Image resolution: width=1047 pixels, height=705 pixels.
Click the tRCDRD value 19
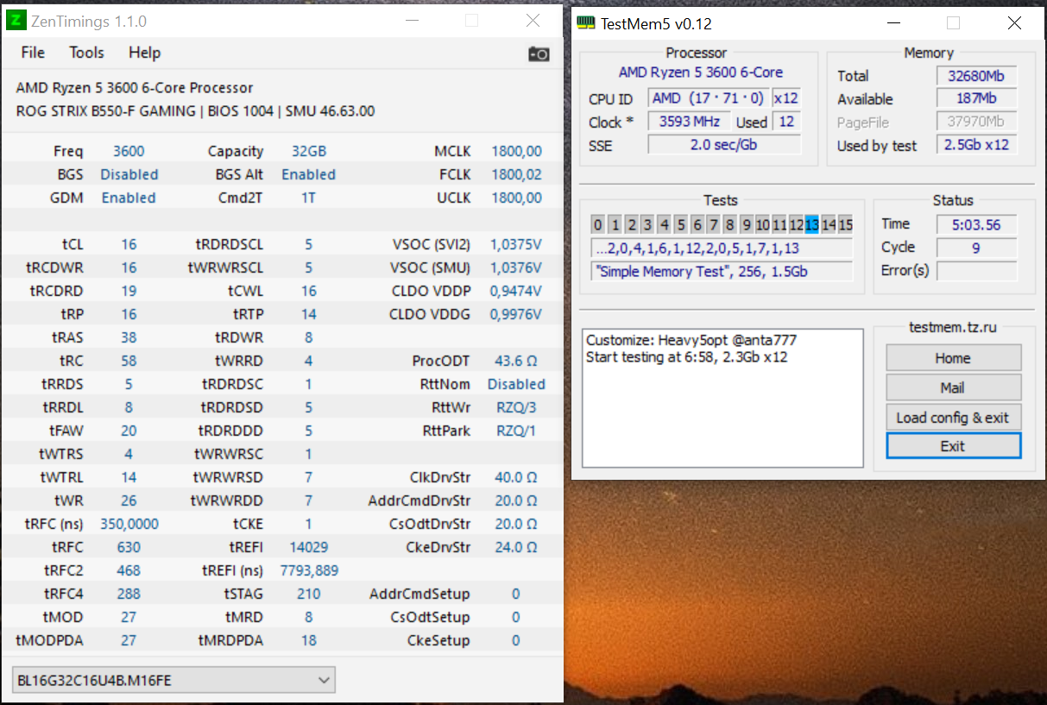[x=129, y=291]
